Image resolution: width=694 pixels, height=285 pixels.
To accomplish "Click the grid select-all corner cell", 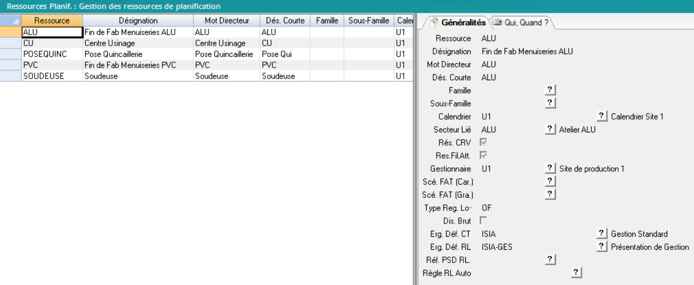I will coord(10,20).
